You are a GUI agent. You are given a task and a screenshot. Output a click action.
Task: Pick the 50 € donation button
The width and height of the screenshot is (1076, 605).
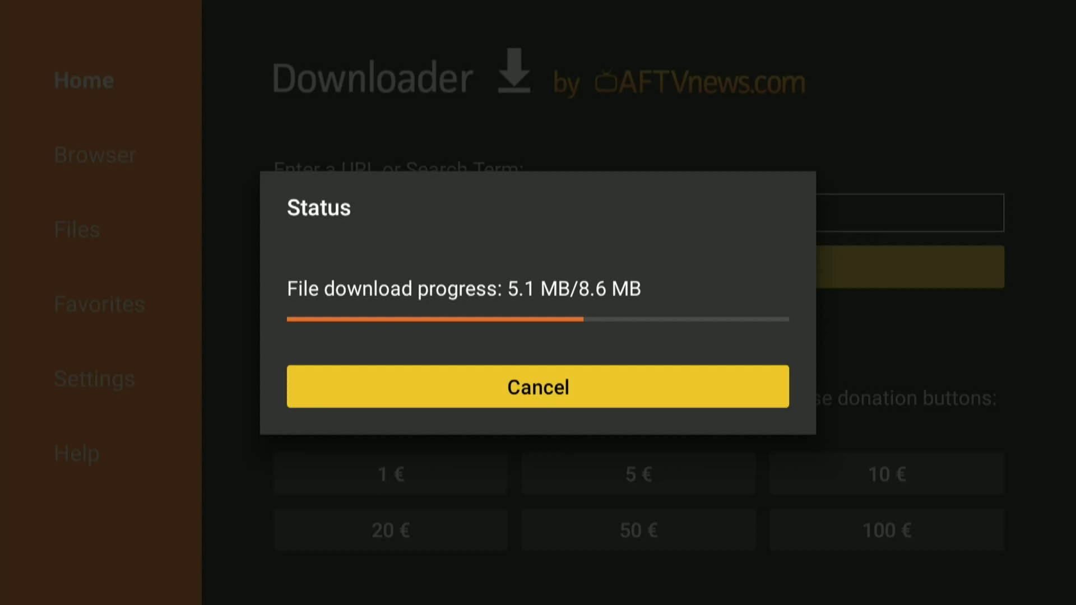638,530
